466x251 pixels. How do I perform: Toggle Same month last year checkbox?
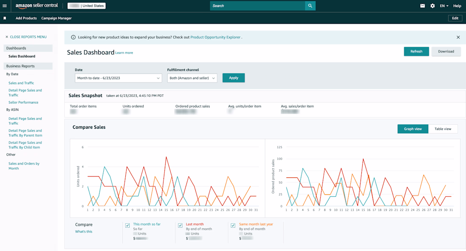(x=233, y=226)
